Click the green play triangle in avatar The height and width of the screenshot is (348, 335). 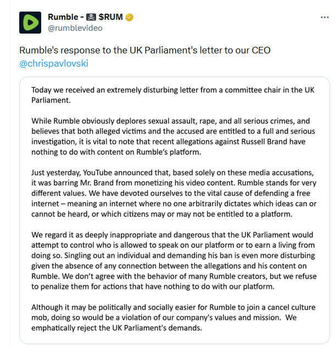coord(31,23)
